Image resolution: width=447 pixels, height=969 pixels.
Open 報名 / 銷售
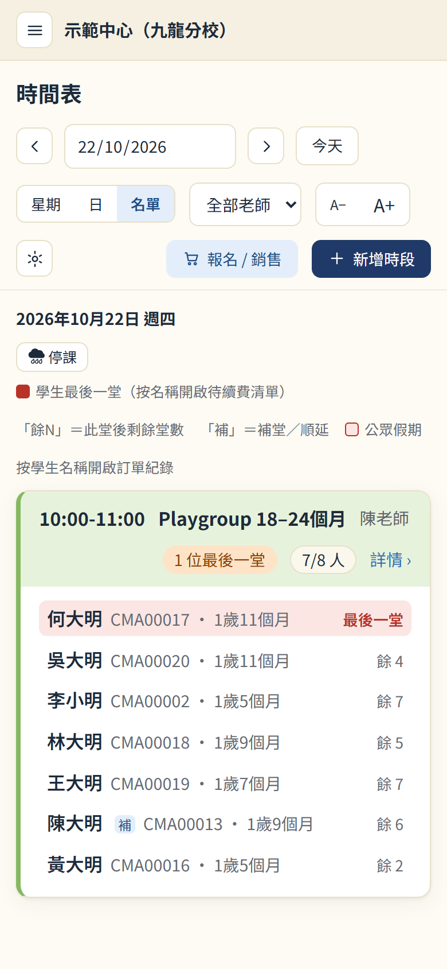[x=232, y=259]
